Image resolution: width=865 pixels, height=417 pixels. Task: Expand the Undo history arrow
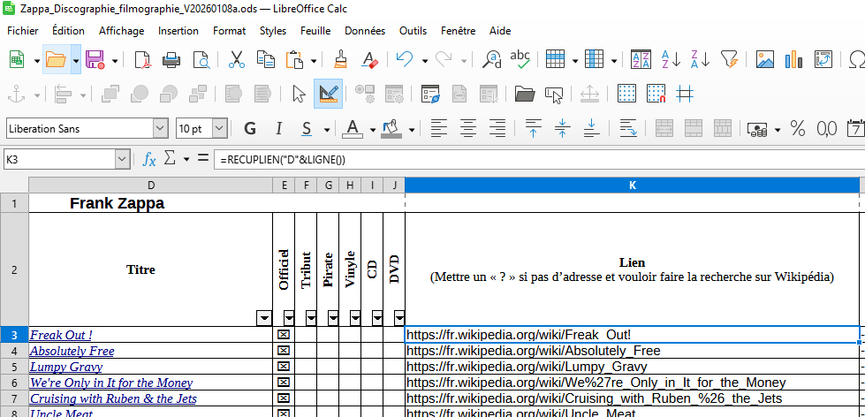pyautogui.click(x=425, y=60)
